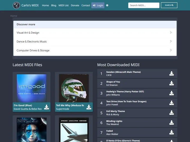Open Hedwig's Theme (Harry Potter OST) title
The width and height of the screenshot is (190, 142).
point(125,92)
